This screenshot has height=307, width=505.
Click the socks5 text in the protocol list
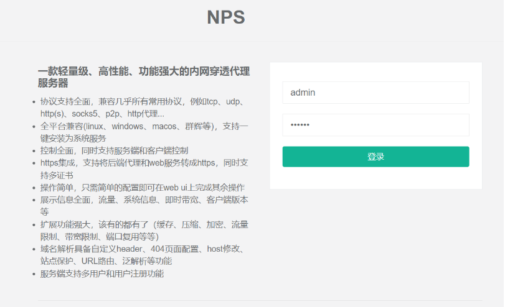[x=85, y=114]
